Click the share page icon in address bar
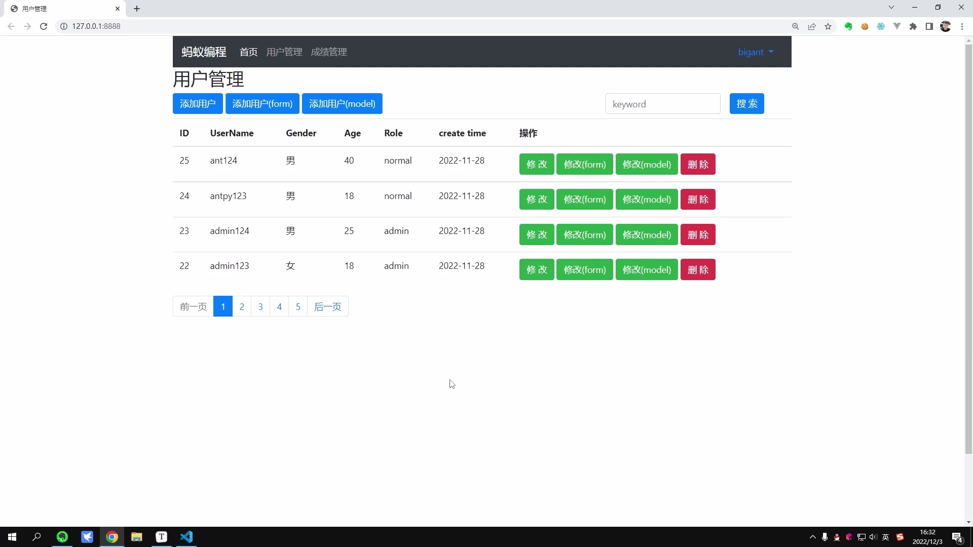This screenshot has height=547, width=973. pos(812,26)
